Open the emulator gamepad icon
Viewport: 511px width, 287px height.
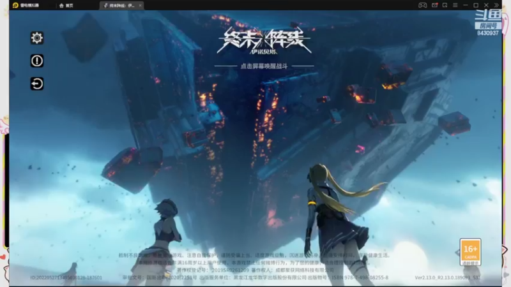click(422, 5)
